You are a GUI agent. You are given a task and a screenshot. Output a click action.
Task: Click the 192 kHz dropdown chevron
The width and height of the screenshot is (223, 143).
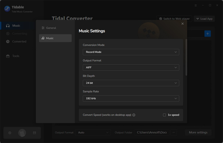pyautogui.click(x=176, y=98)
